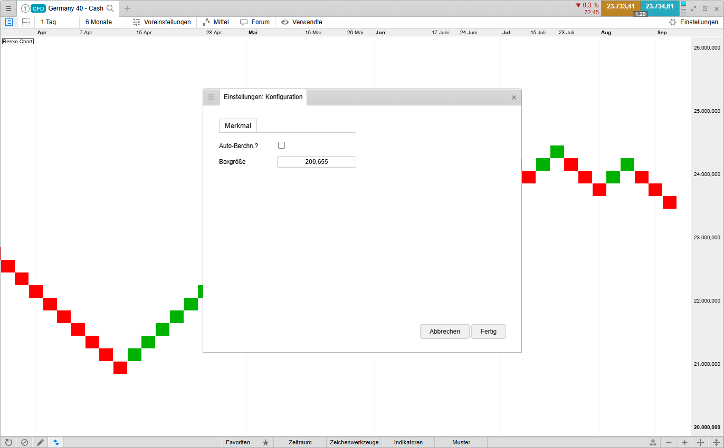724x448 pixels.
Task: Click Abbrechen to cancel the configuration
Action: coord(444,332)
